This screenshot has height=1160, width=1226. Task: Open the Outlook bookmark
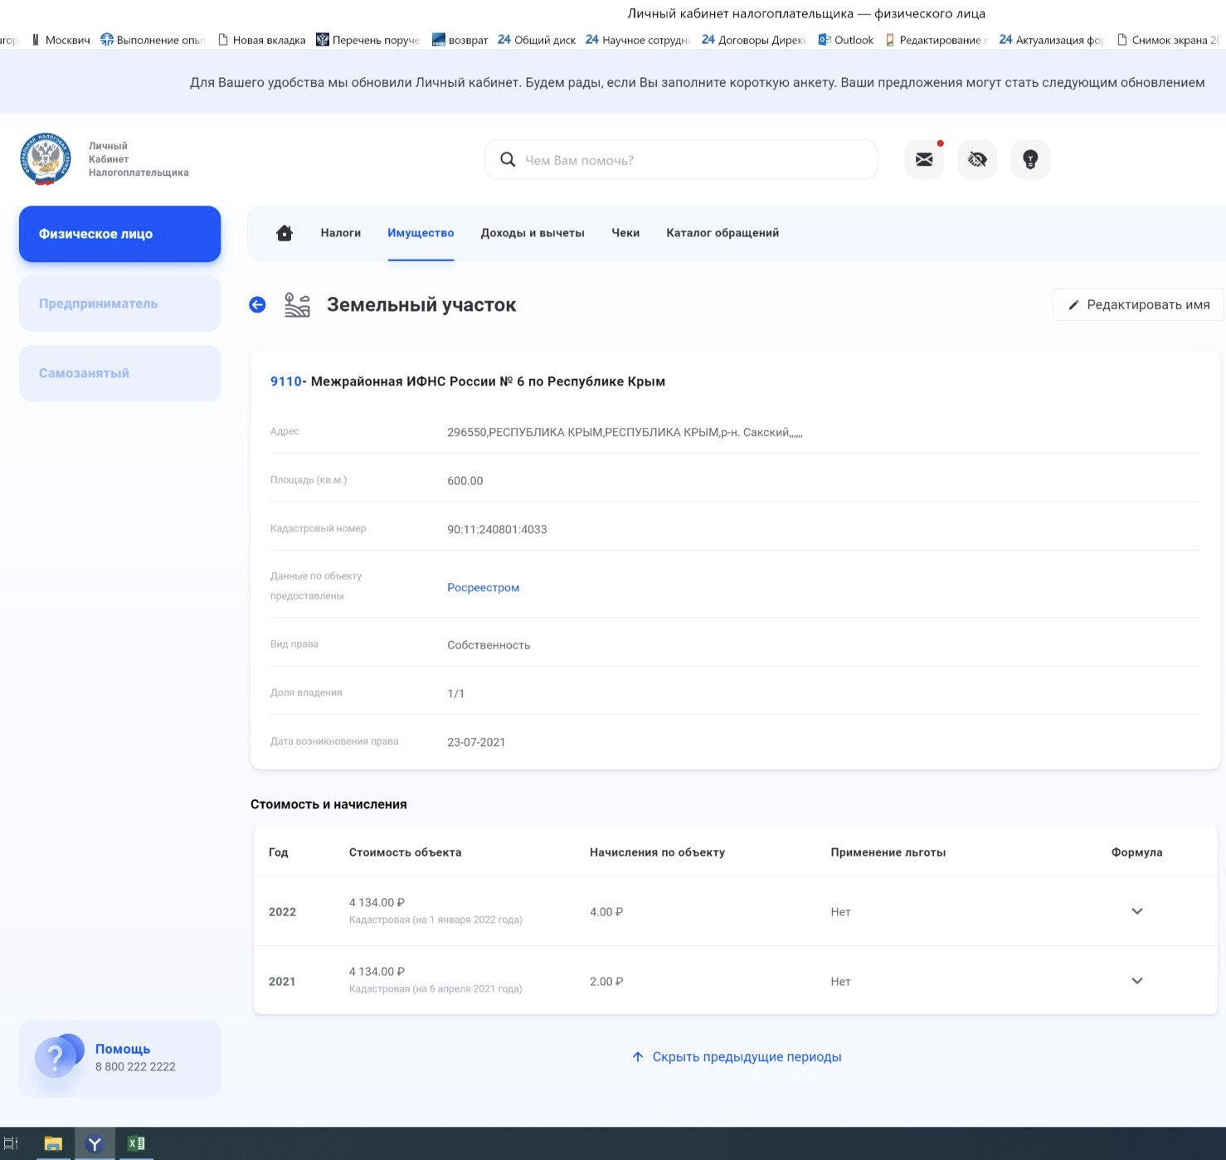tap(845, 40)
